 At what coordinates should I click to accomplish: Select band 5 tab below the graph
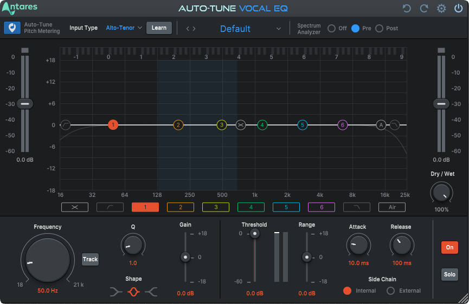coord(286,207)
